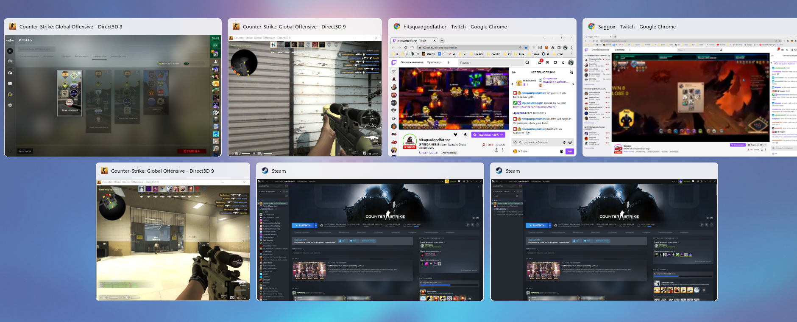Open the Watch TV icon in CS:GO menu sidebar
797x322 pixels.
(x=10, y=84)
